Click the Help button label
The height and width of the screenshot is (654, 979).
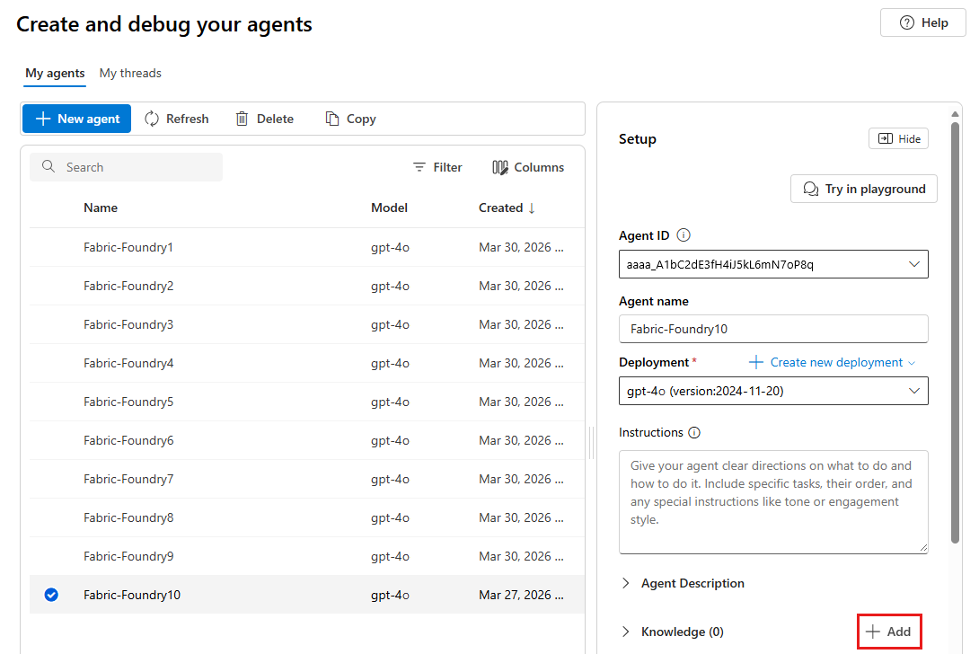[935, 22]
